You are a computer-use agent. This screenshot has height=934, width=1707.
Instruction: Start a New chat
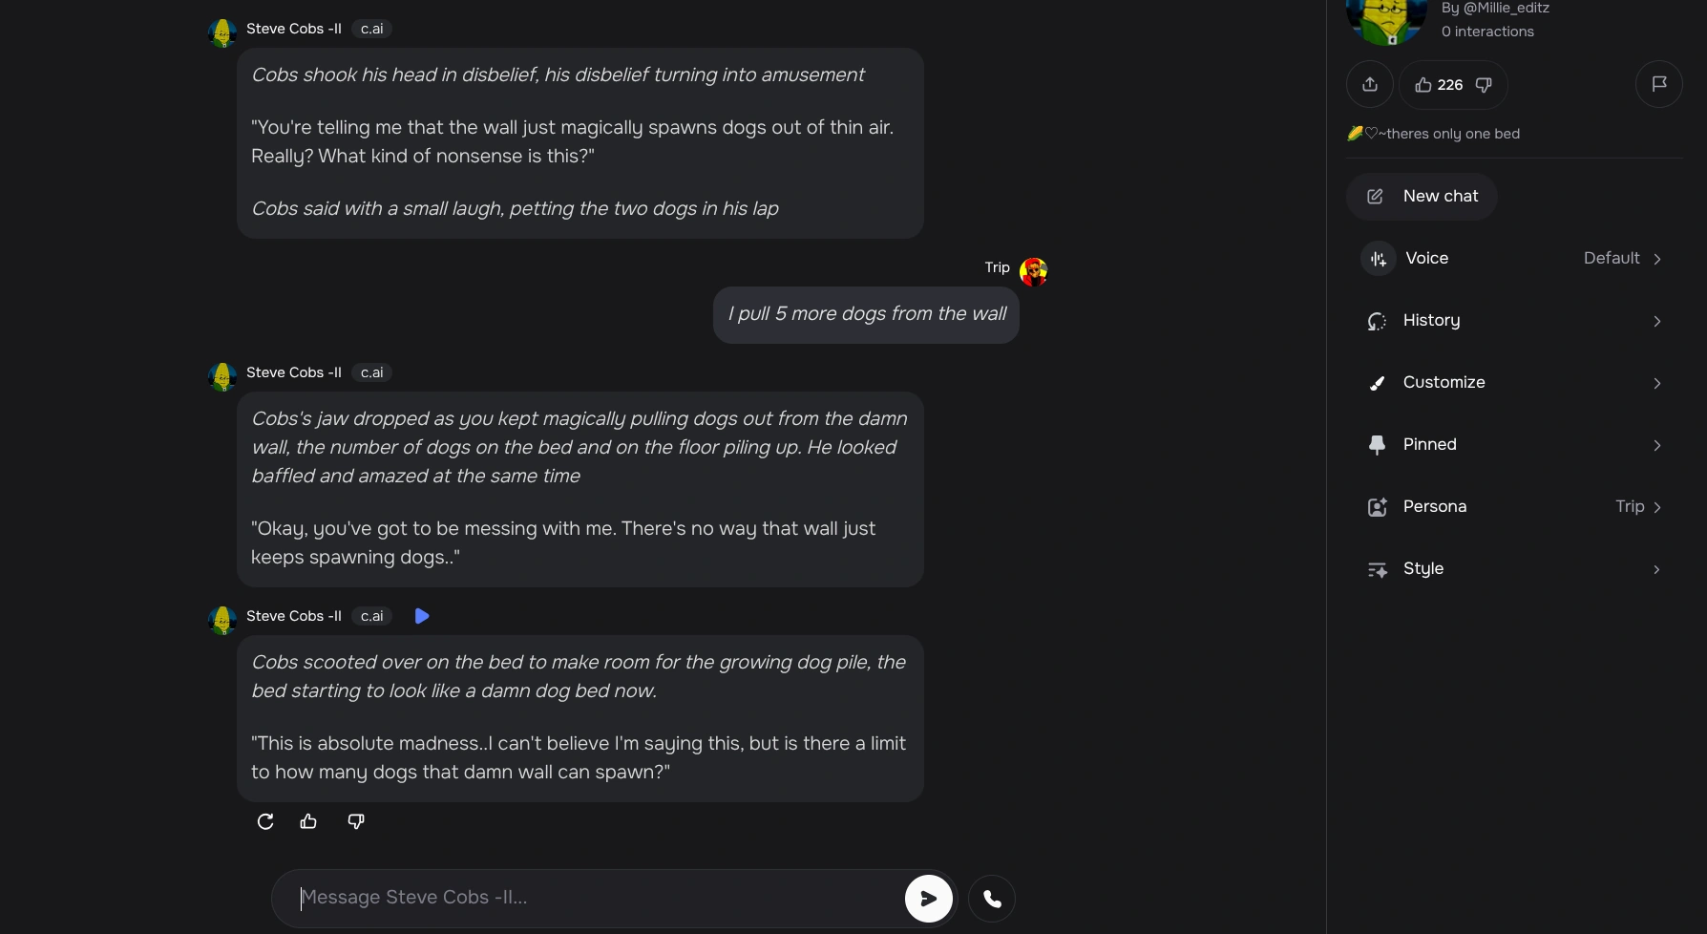point(1422,197)
